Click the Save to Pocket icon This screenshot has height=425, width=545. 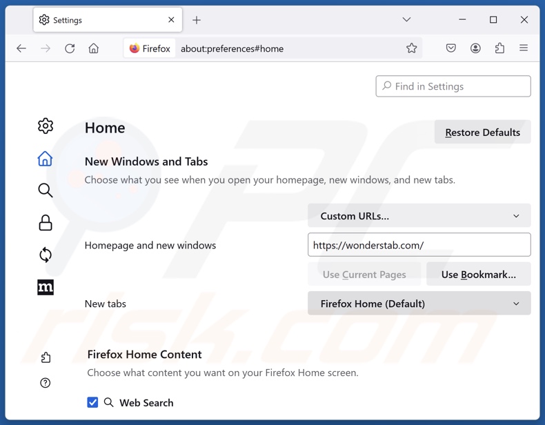click(x=450, y=48)
